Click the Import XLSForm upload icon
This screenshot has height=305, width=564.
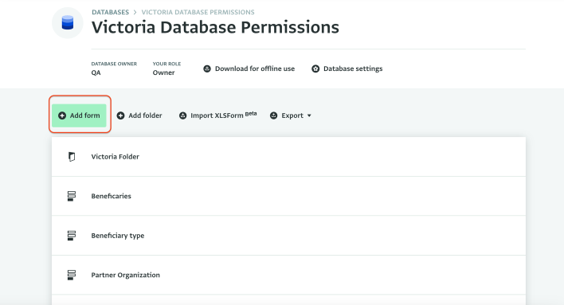pos(182,115)
